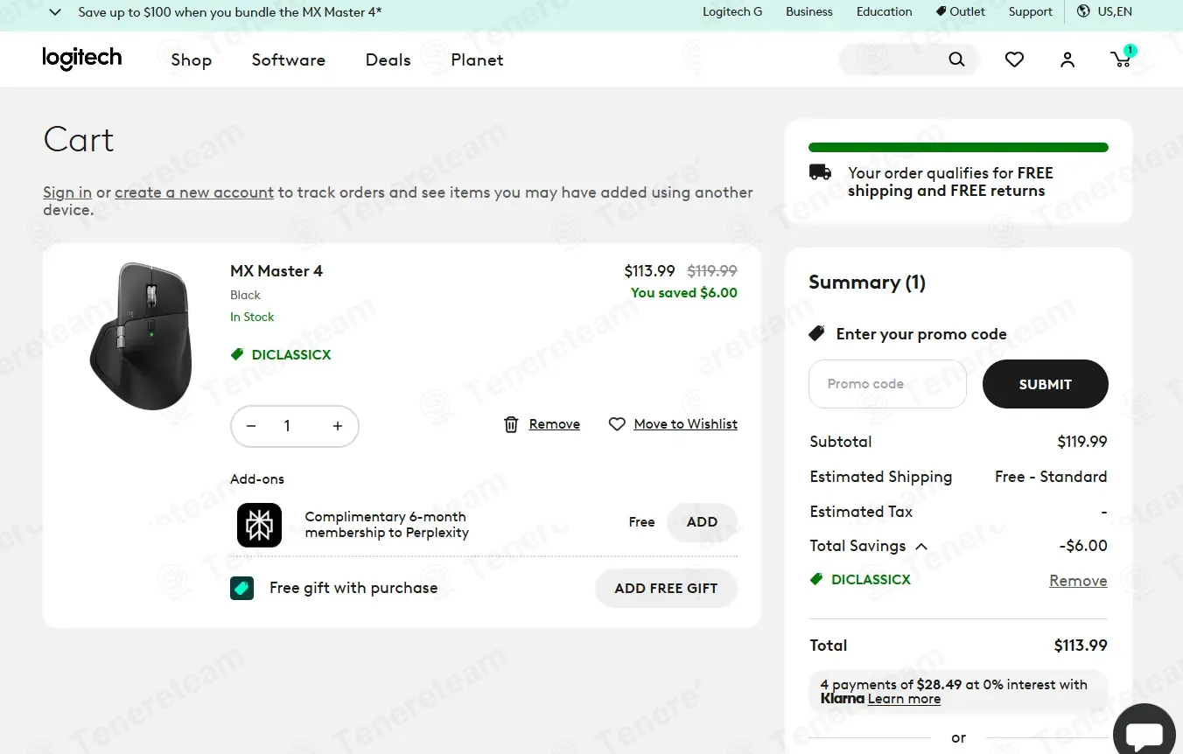Remove the DICLASSICX promo code in summary

pyautogui.click(x=1078, y=581)
